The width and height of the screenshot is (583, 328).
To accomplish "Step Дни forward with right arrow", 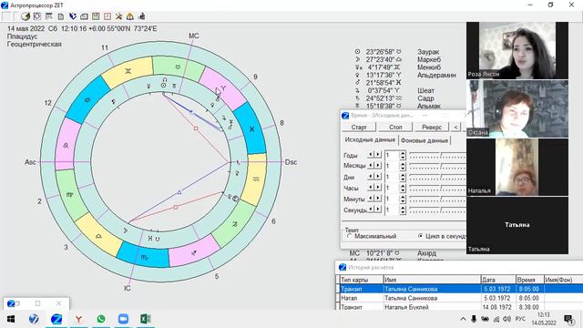I will [x=378, y=176].
